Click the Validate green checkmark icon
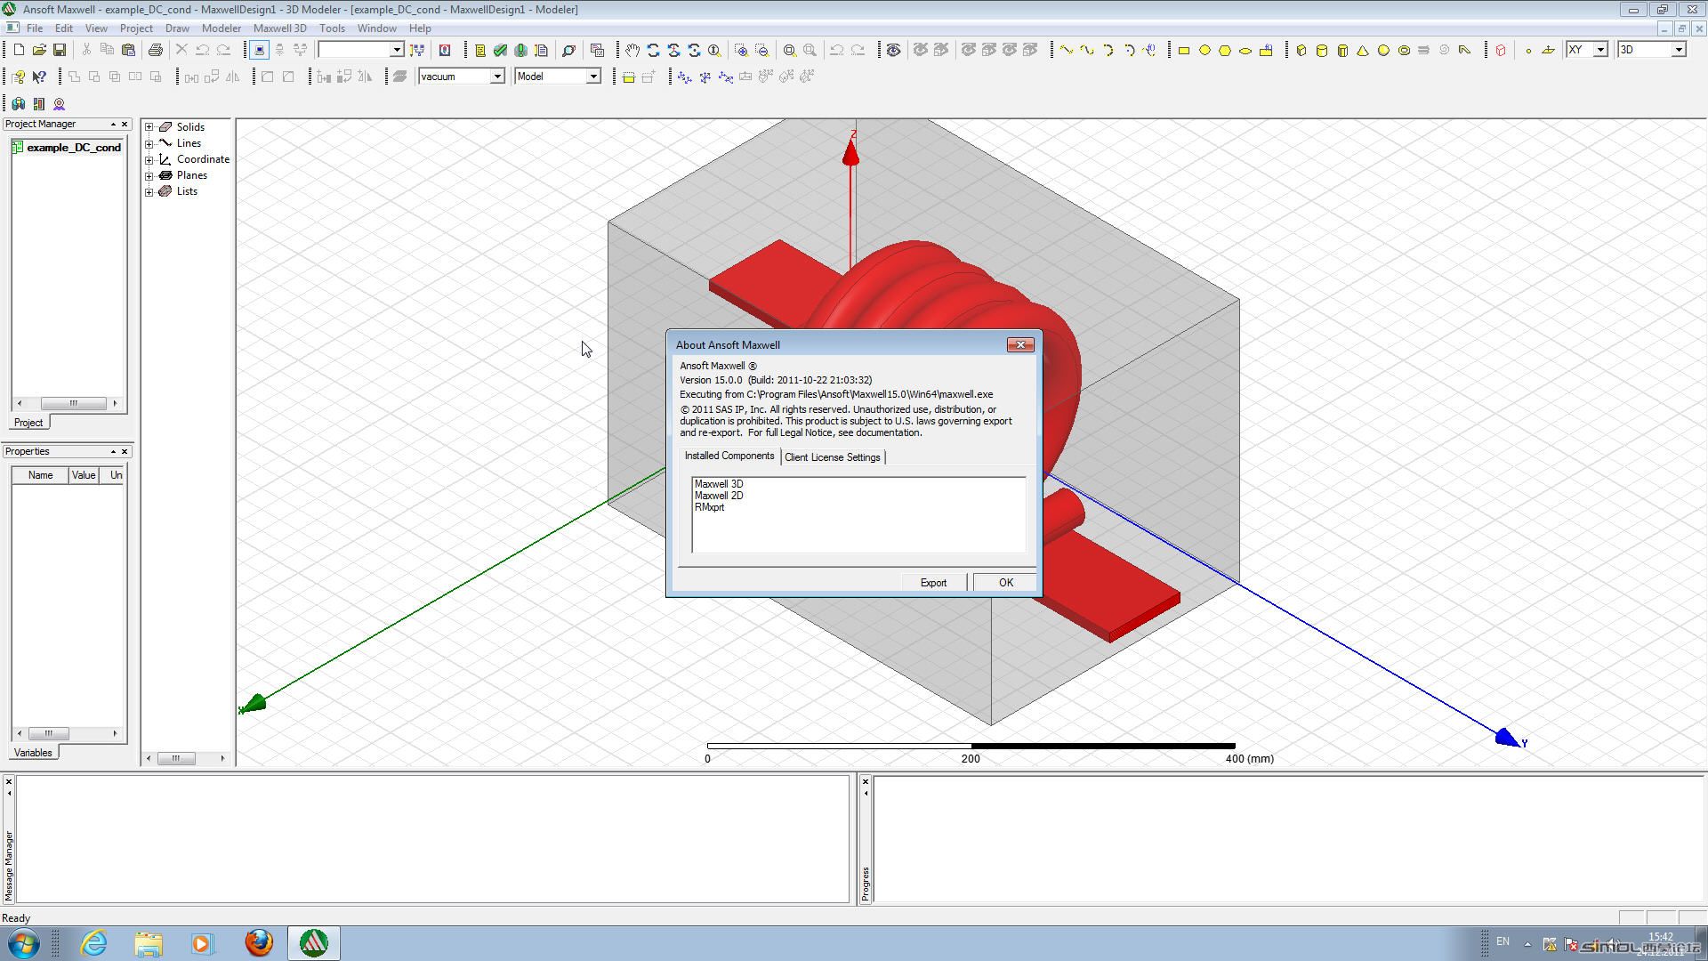Image resolution: width=1708 pixels, height=961 pixels. [x=500, y=50]
